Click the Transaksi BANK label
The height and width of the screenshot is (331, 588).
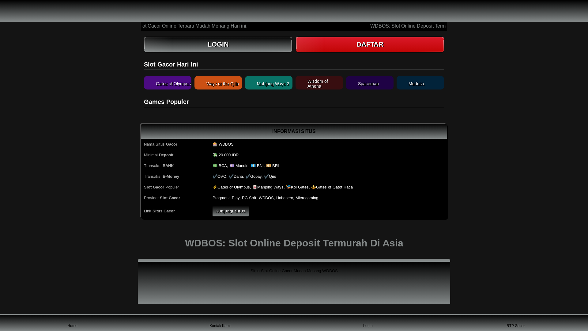click(x=159, y=166)
